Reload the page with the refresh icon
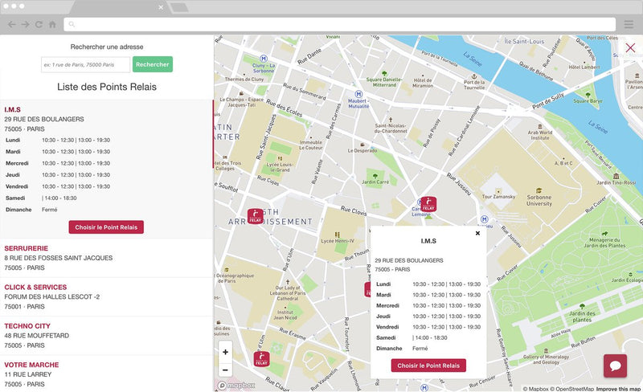The width and height of the screenshot is (643, 392). [x=39, y=24]
